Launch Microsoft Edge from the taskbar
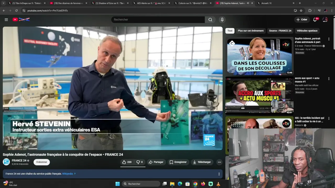Viewport: 335px width, 188px height. pyautogui.click(x=180, y=184)
